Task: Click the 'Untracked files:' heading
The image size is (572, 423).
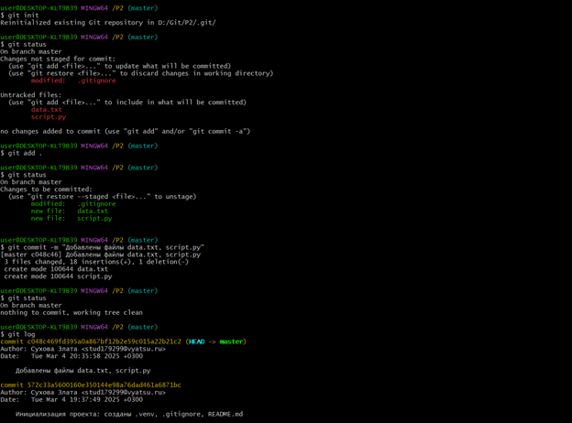Action: click(33, 95)
